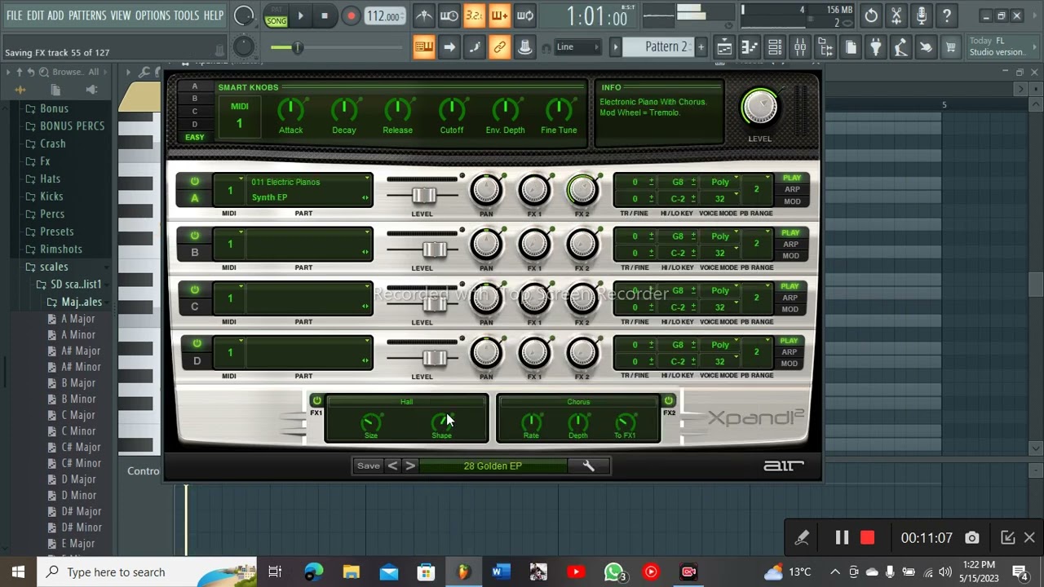Viewport: 1044px width, 587px height.
Task: Open the Channel rack icon in the toolbar
Action: pyautogui.click(x=775, y=47)
